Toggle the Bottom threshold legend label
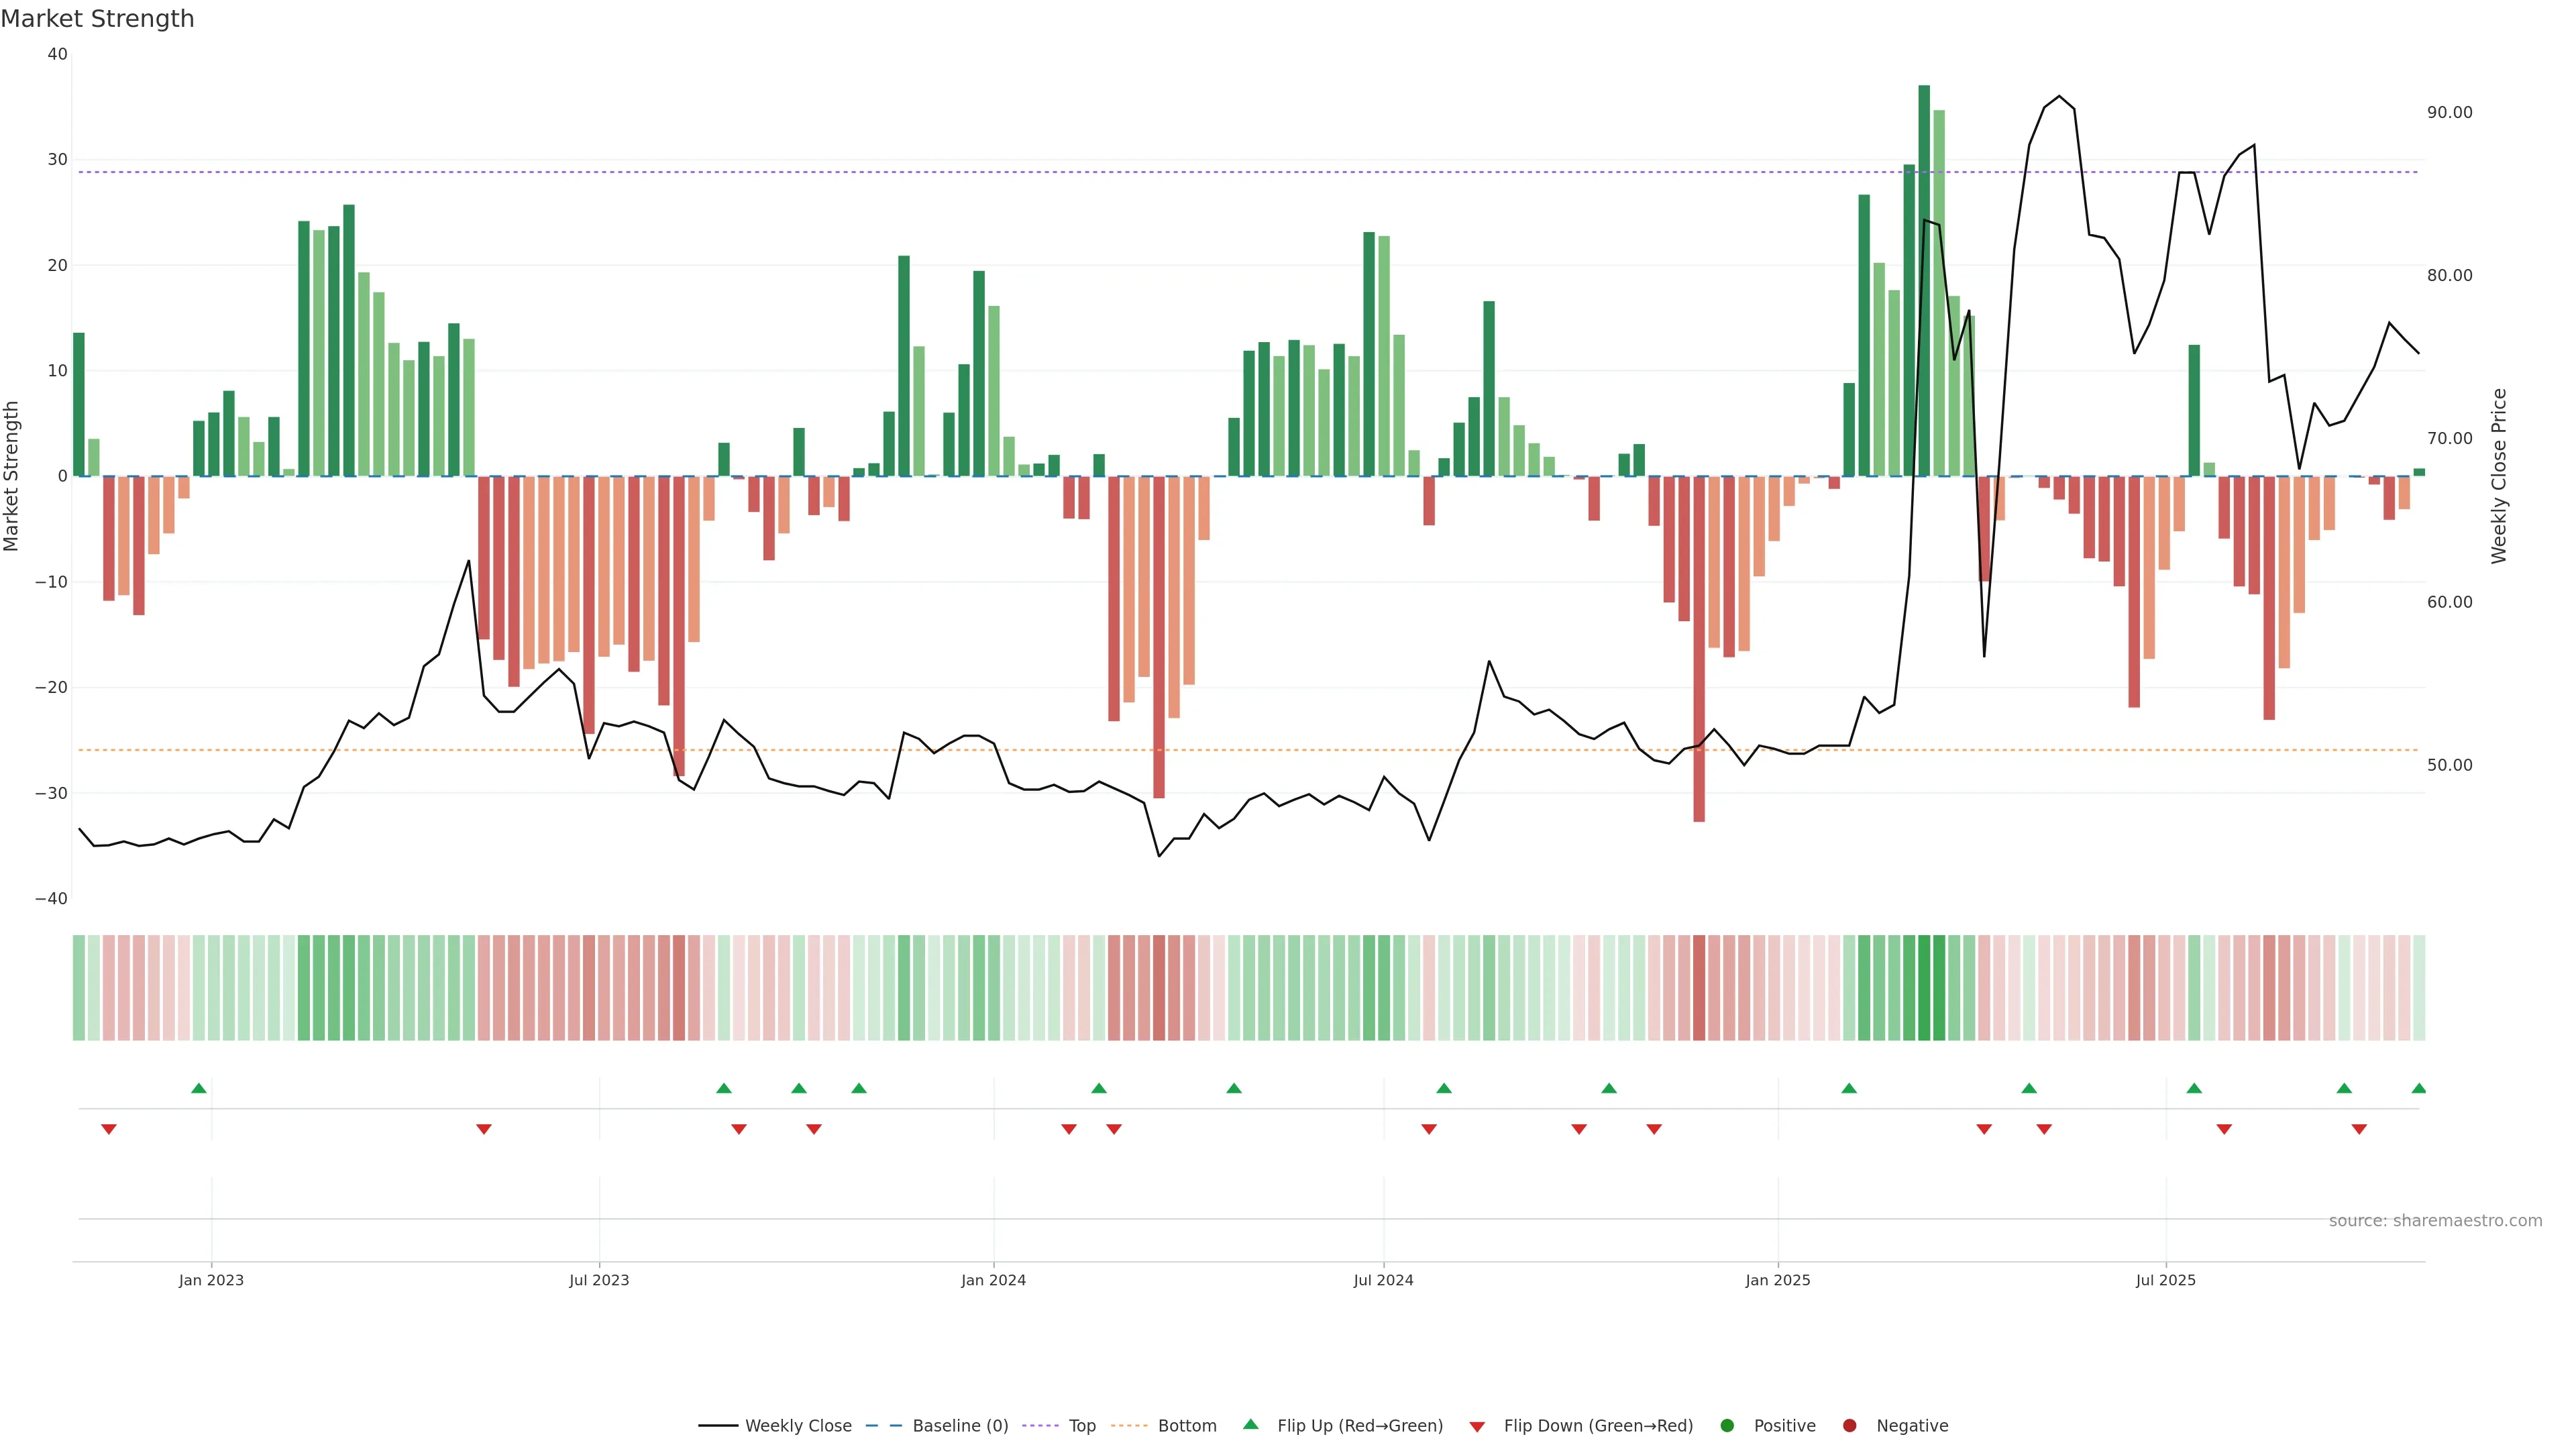 click(1187, 1426)
